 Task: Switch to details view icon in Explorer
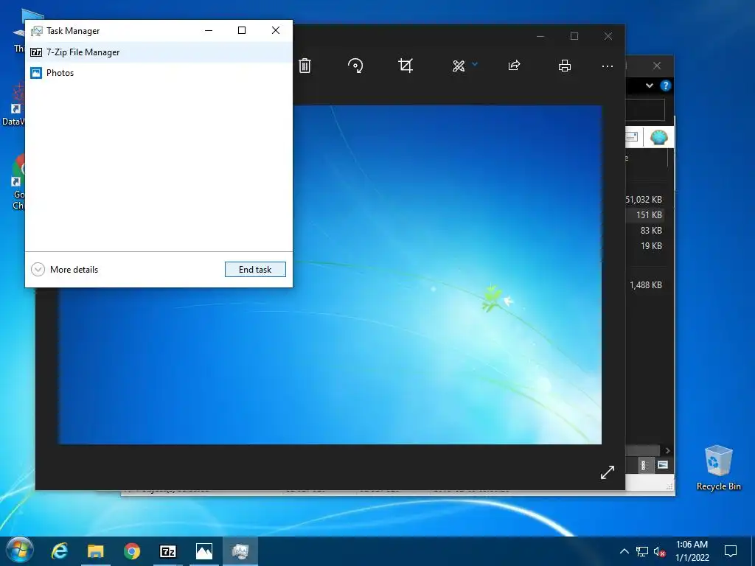(644, 465)
